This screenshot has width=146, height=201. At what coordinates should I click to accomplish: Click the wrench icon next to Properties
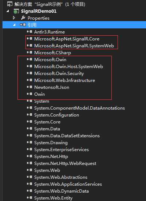tap(23, 18)
